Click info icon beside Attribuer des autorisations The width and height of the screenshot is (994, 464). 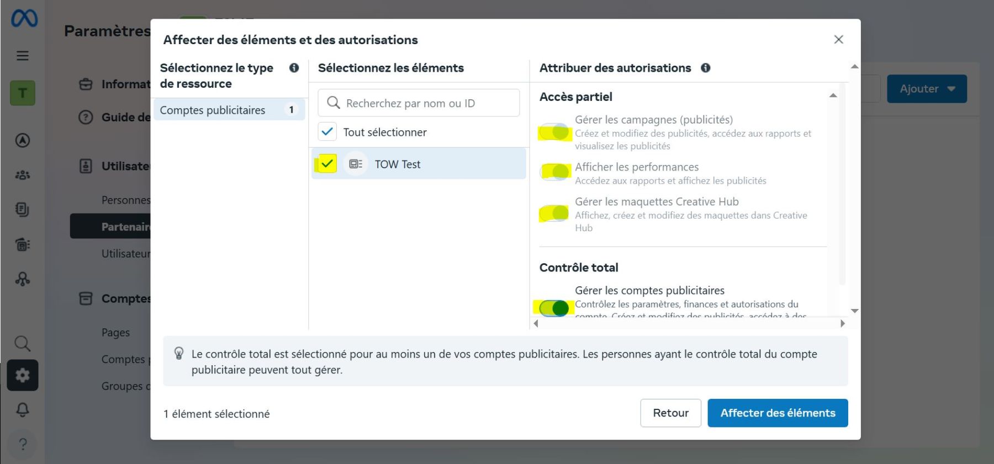tap(705, 68)
